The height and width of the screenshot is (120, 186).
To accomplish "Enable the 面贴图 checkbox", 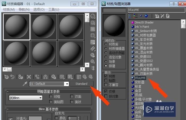I will [51, 102].
